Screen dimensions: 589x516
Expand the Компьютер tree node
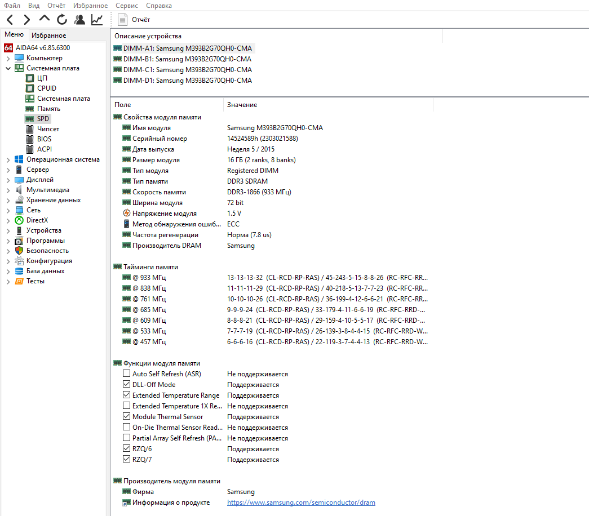click(x=8, y=58)
